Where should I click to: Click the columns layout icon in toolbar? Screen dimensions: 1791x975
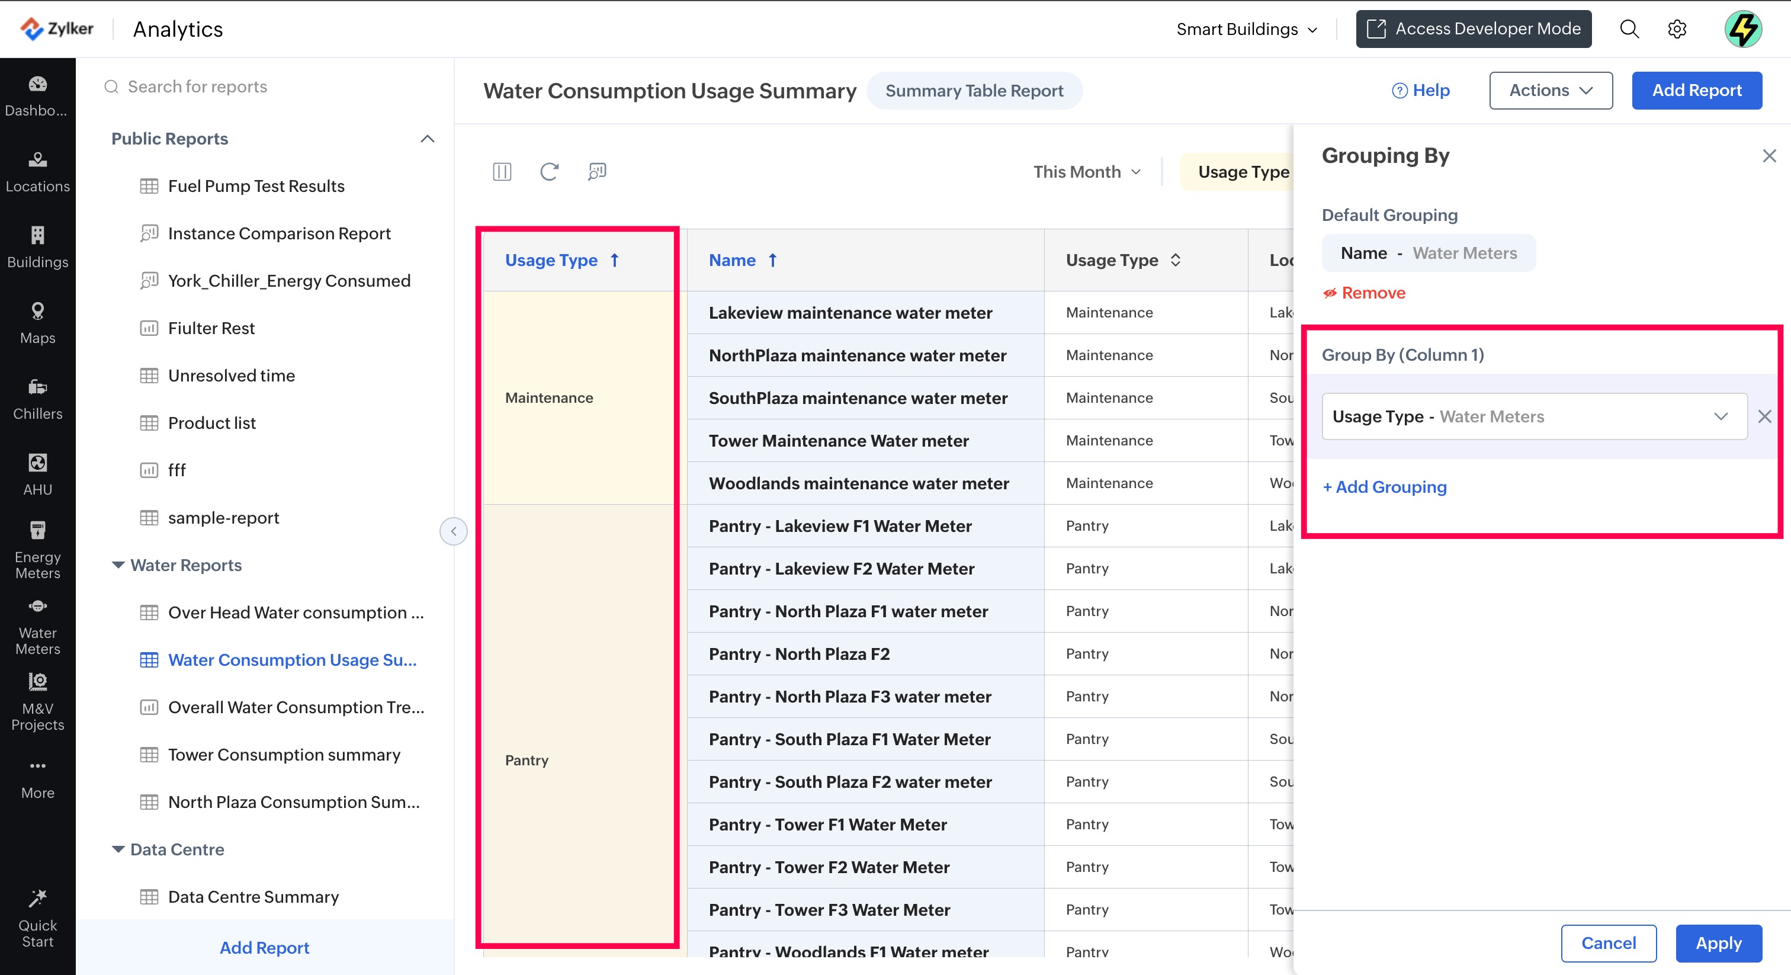pos(501,171)
